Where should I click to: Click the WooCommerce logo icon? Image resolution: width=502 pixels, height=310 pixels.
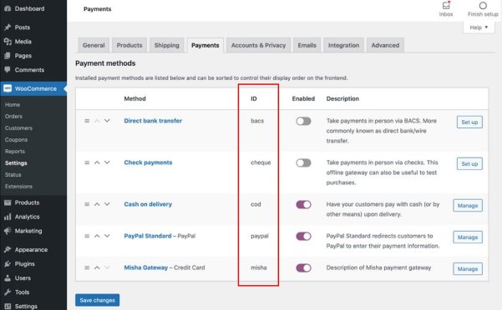point(8,88)
